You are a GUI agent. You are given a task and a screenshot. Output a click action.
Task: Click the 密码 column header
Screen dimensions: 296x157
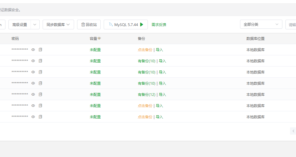click(15, 38)
